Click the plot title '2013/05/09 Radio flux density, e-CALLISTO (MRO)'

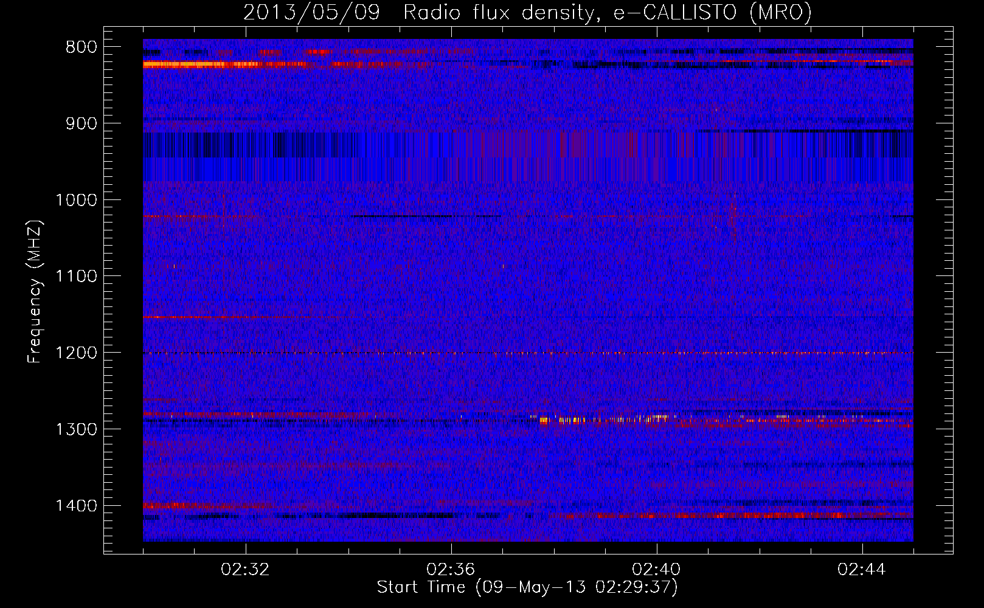[527, 12]
